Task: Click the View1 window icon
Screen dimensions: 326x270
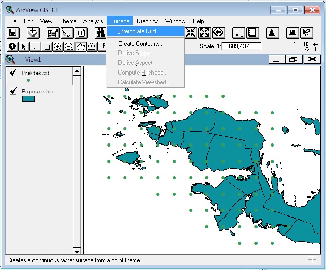Action: pyautogui.click(x=10, y=60)
